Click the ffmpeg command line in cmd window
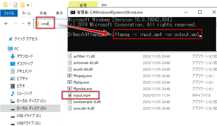This screenshot has height=126, width=217. (157, 34)
